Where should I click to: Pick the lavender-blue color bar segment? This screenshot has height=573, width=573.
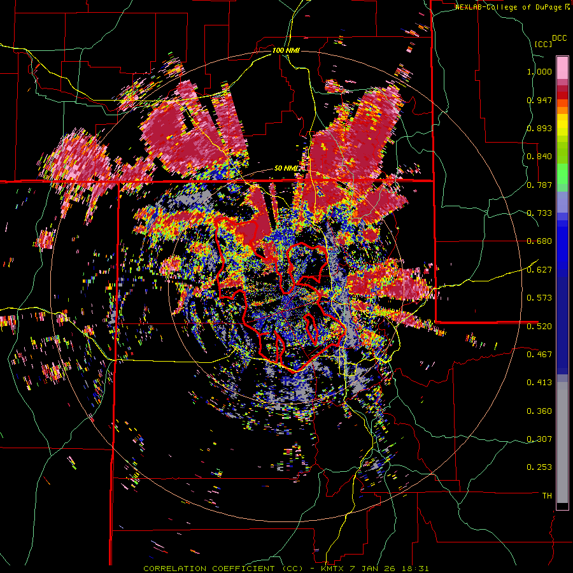562,202
